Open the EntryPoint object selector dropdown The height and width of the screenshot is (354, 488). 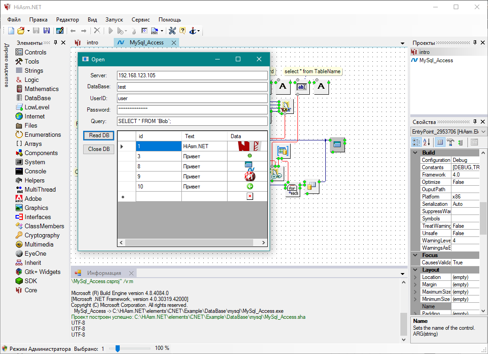(x=483, y=131)
